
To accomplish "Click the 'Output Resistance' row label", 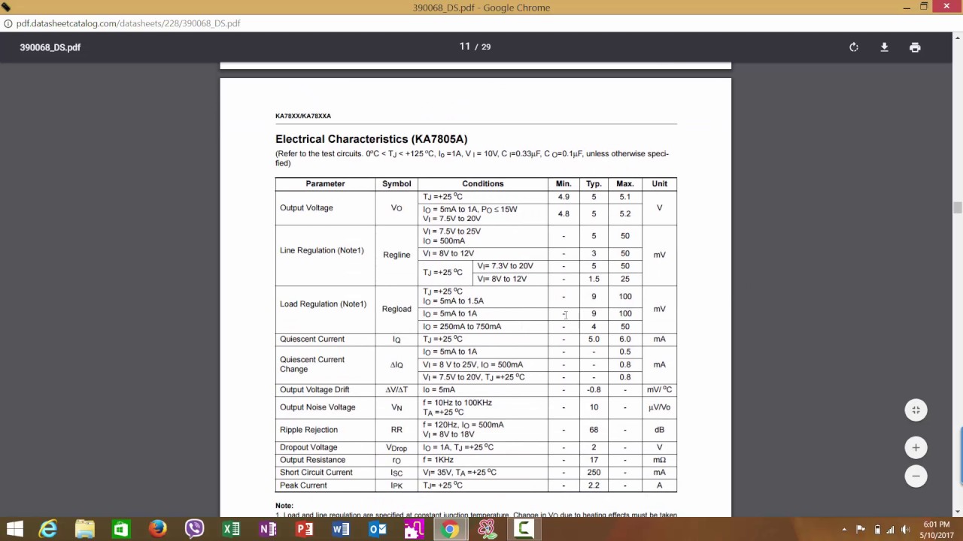I will tap(313, 460).
